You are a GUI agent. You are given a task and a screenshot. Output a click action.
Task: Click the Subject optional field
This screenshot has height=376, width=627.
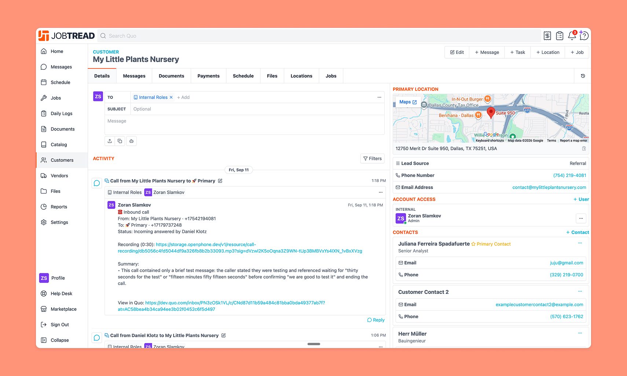pos(258,109)
